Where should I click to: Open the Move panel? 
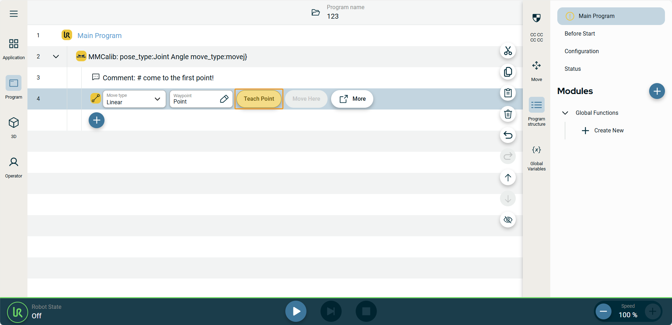pos(537,70)
